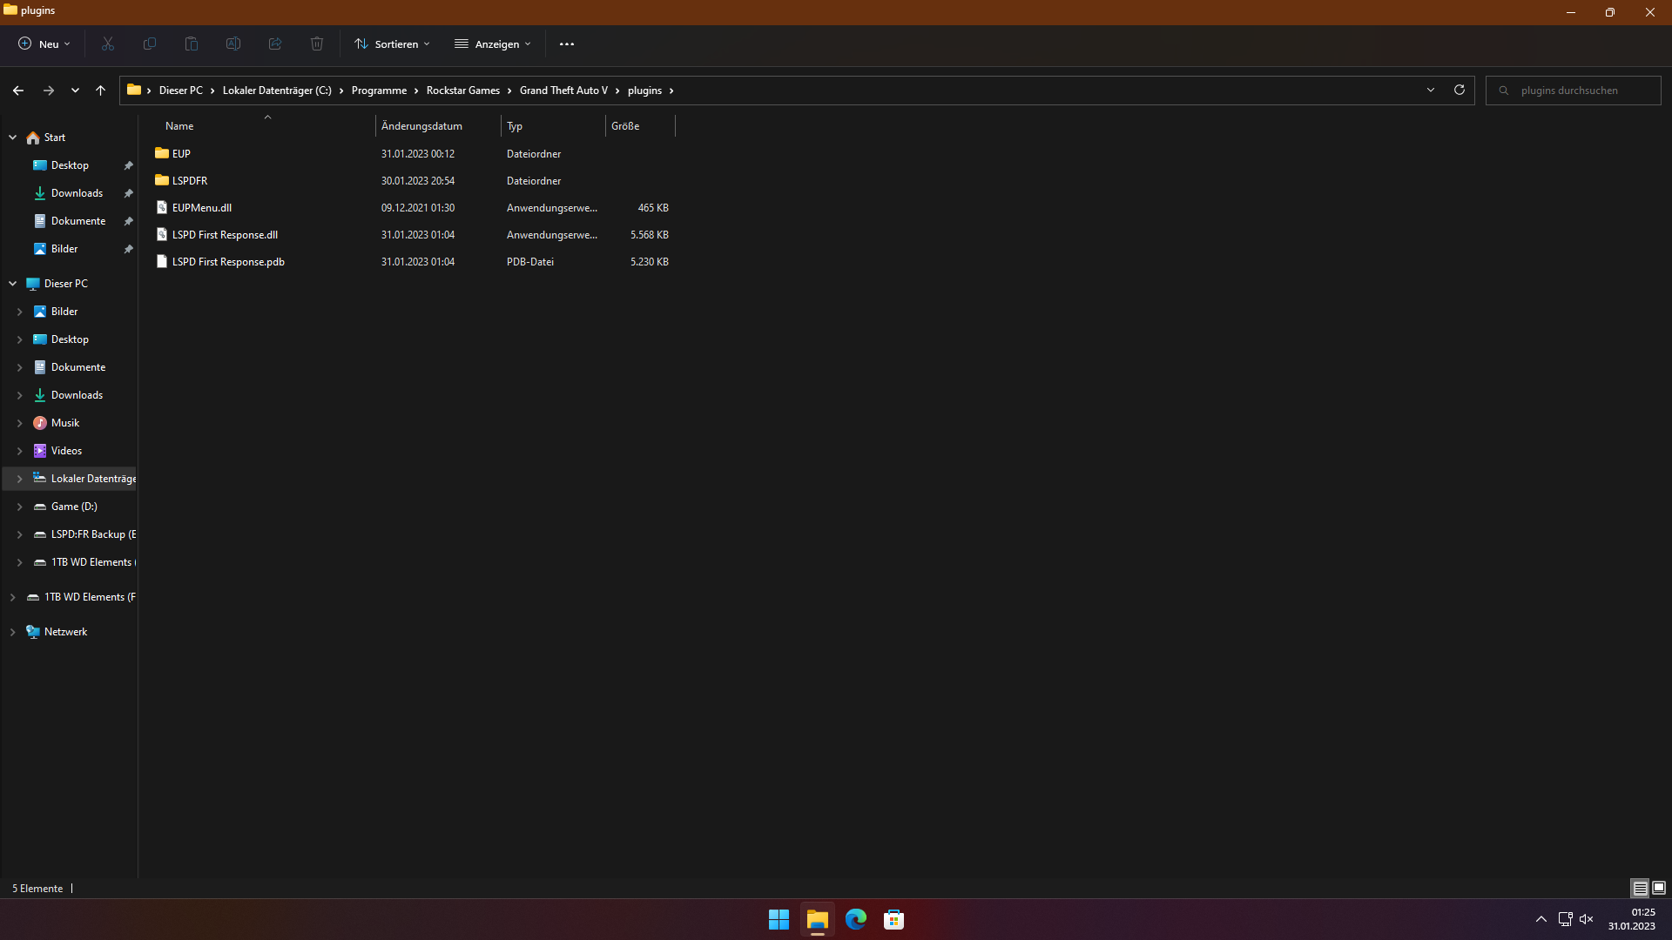Click the Cut scissors icon in toolbar
This screenshot has width=1672, height=940.
coord(108,44)
